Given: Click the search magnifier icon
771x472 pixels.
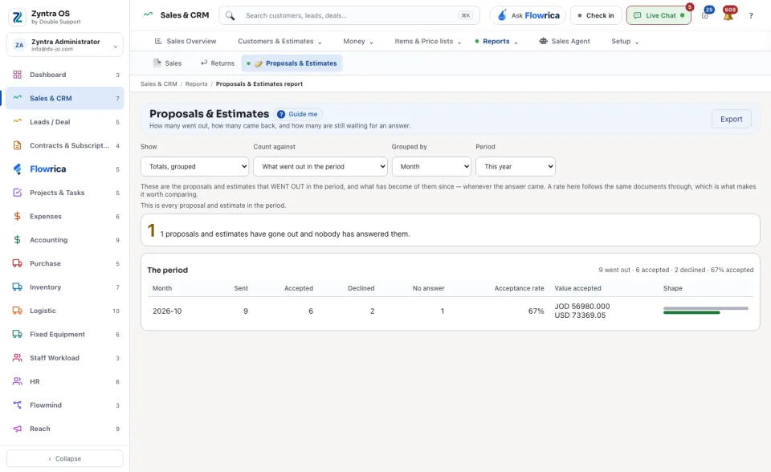Looking at the screenshot, I should [230, 16].
